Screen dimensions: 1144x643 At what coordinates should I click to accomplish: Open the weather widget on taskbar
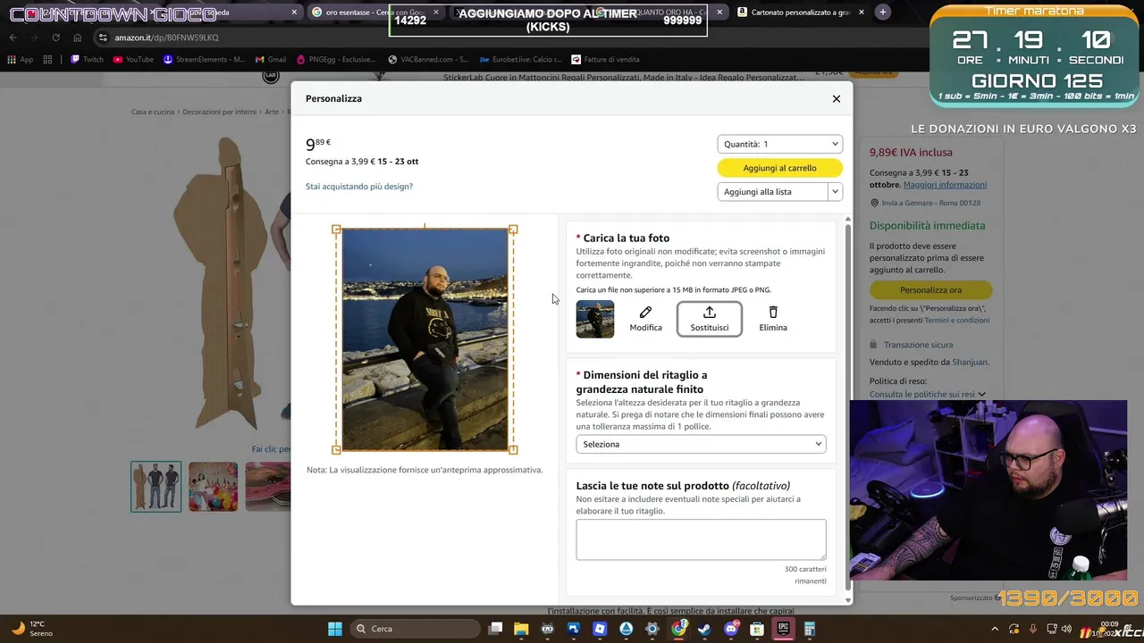click(32, 629)
